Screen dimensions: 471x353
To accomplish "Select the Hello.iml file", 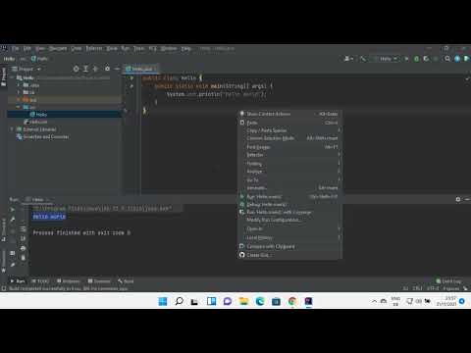I will (x=35, y=122).
